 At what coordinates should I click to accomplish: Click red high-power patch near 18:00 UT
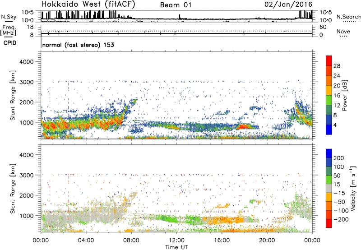(x=244, y=126)
